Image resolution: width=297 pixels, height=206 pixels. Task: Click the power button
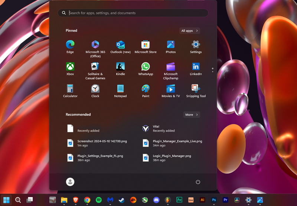[x=198, y=182]
